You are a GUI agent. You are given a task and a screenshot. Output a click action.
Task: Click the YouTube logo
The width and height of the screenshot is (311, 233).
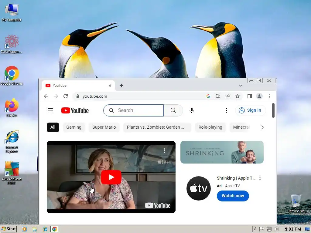75,110
